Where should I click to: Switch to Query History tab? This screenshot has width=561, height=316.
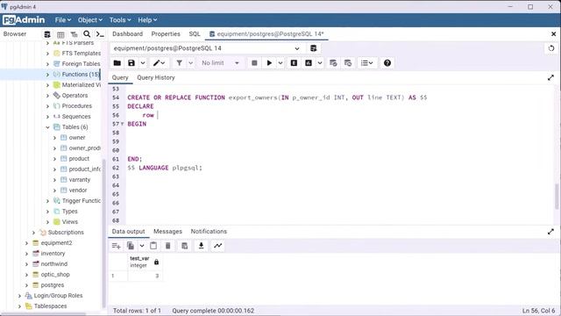(x=156, y=78)
